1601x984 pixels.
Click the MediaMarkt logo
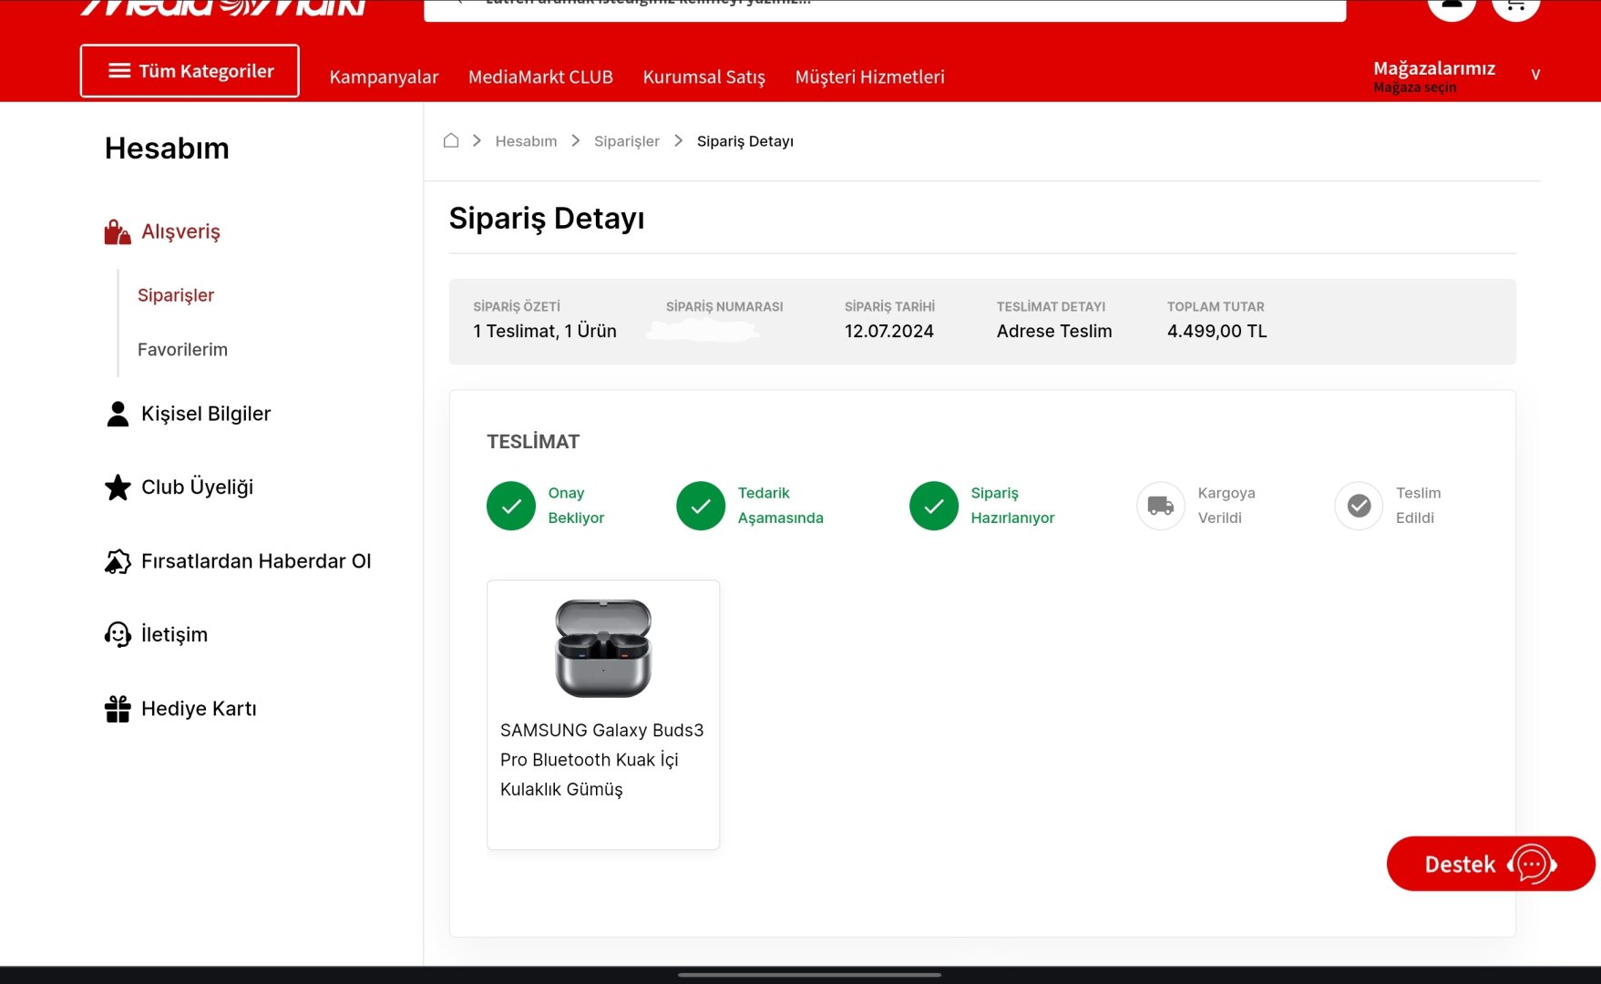pos(223,7)
